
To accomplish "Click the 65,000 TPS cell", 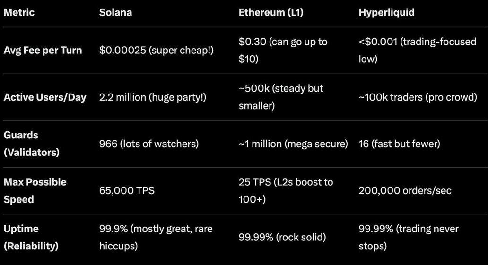I will 127,190.
